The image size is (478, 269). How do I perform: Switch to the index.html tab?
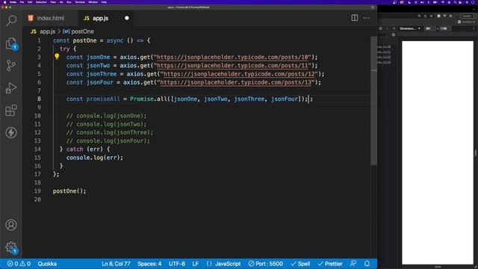(51, 18)
